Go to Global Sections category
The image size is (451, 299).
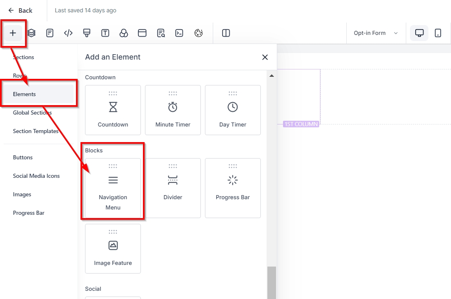coord(32,113)
